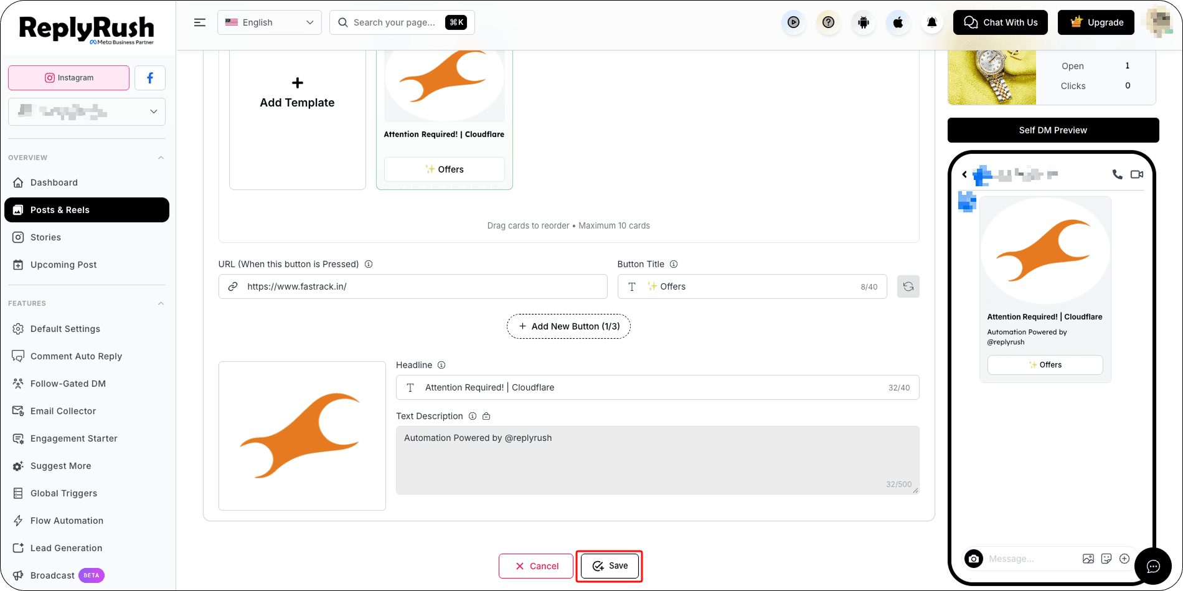Open the notifications bell

(x=932, y=22)
